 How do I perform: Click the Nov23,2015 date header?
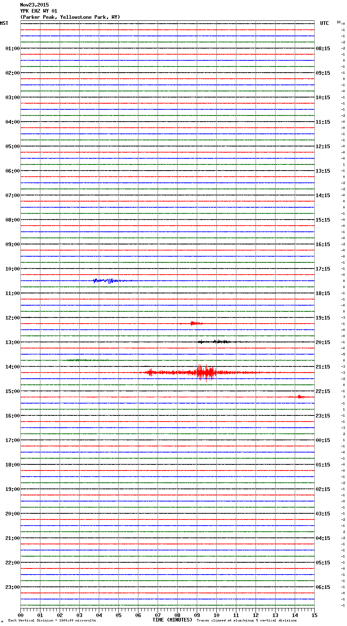34,5
